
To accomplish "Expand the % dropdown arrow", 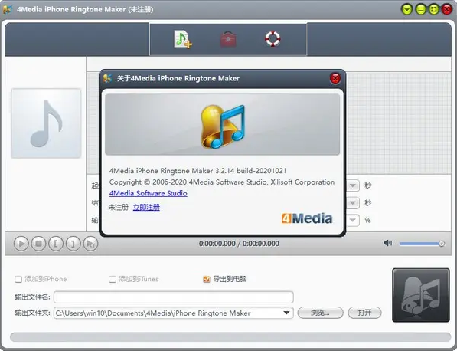I will click(353, 220).
